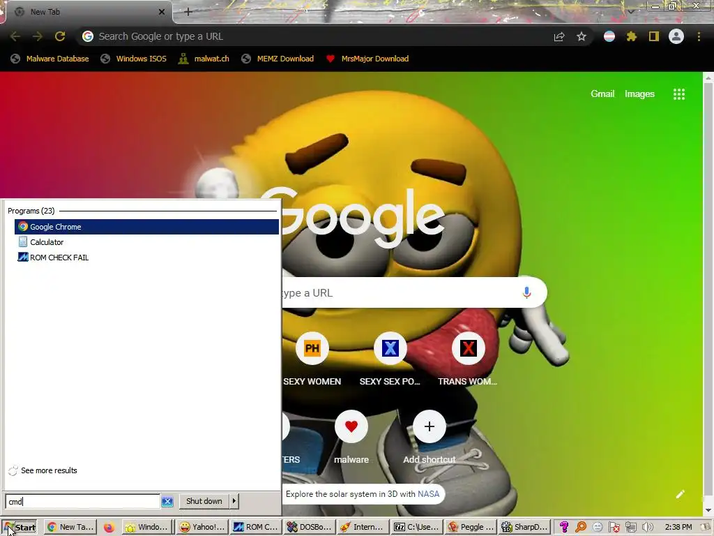
Task: Click the network tray icon
Action: point(630,528)
